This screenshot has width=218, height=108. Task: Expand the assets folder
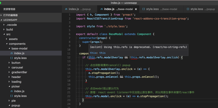pos(31,39)
